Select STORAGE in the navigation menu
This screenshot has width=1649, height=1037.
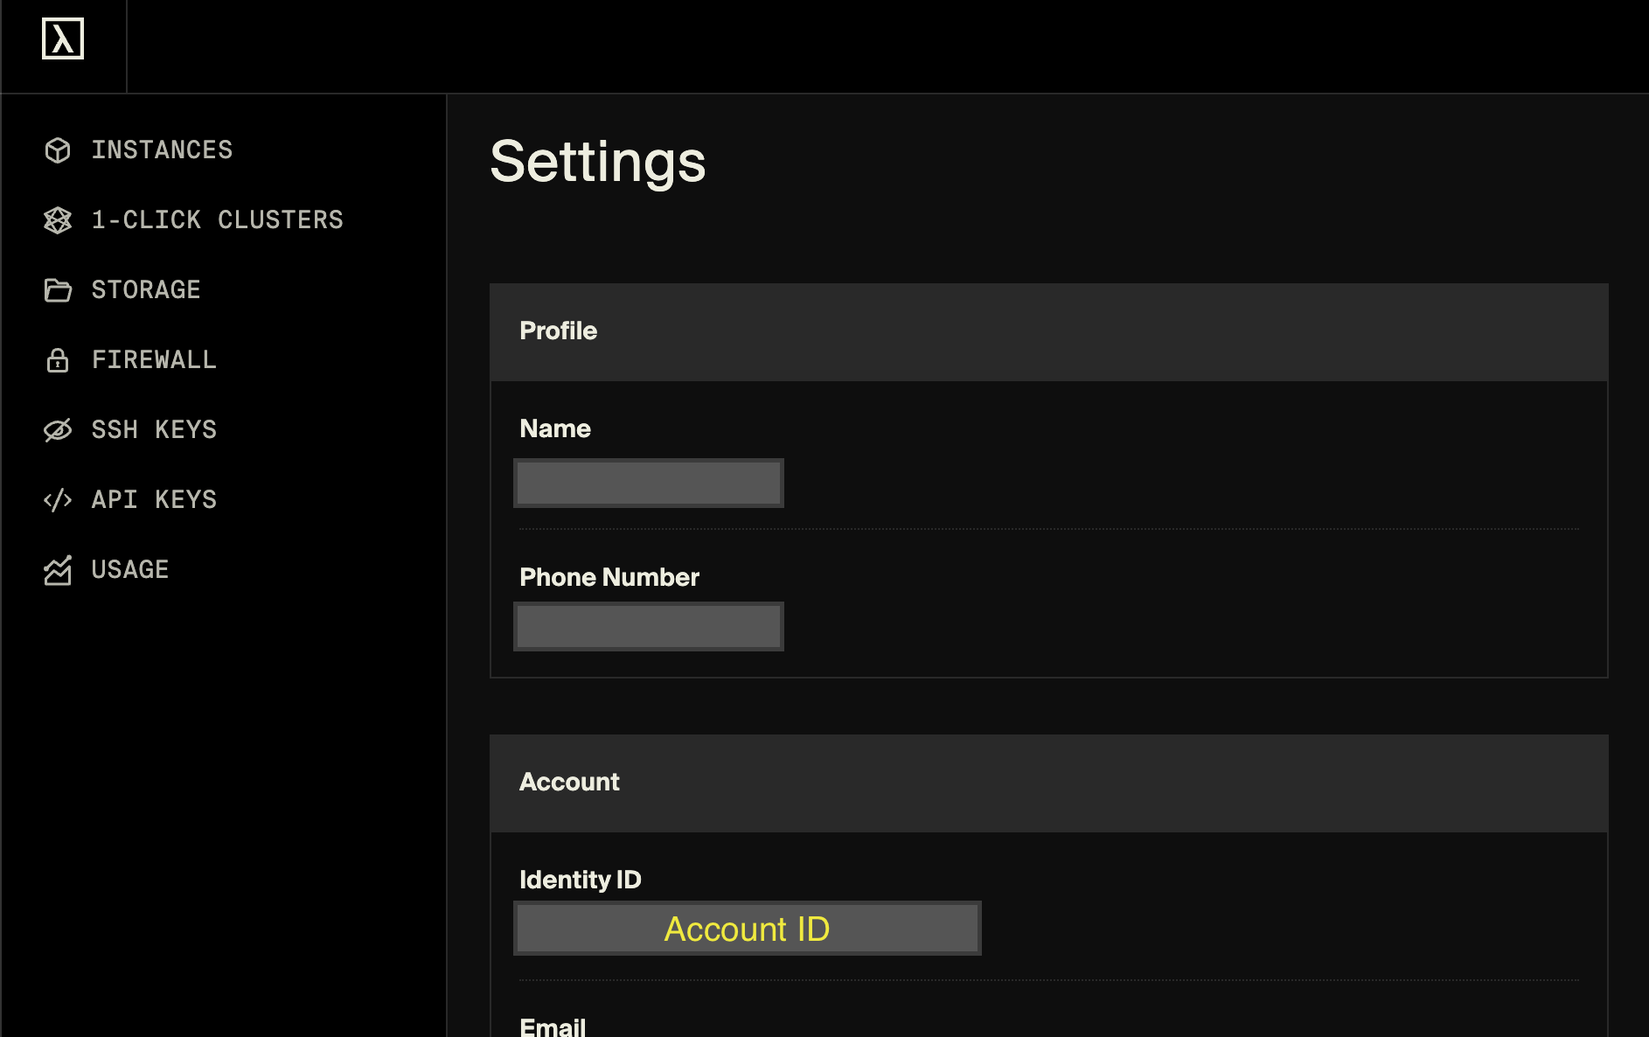click(146, 290)
